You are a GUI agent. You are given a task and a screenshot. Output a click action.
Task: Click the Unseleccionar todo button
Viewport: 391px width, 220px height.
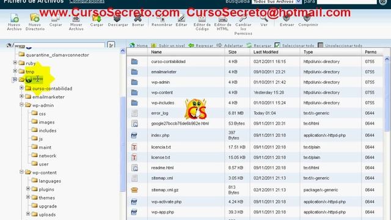pyautogui.click(x=340, y=45)
